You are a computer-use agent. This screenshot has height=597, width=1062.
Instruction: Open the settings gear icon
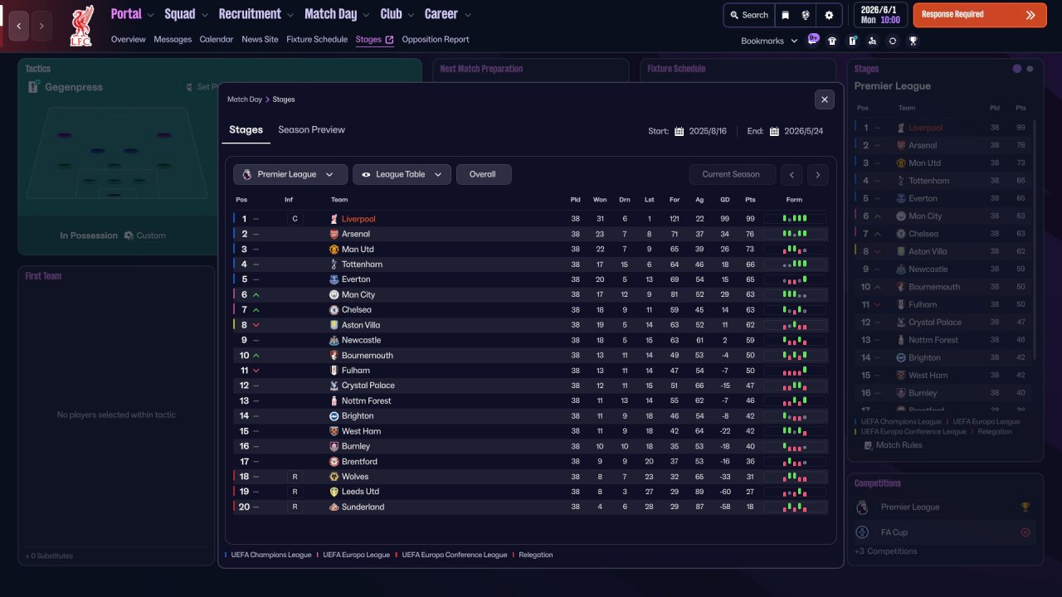829,15
